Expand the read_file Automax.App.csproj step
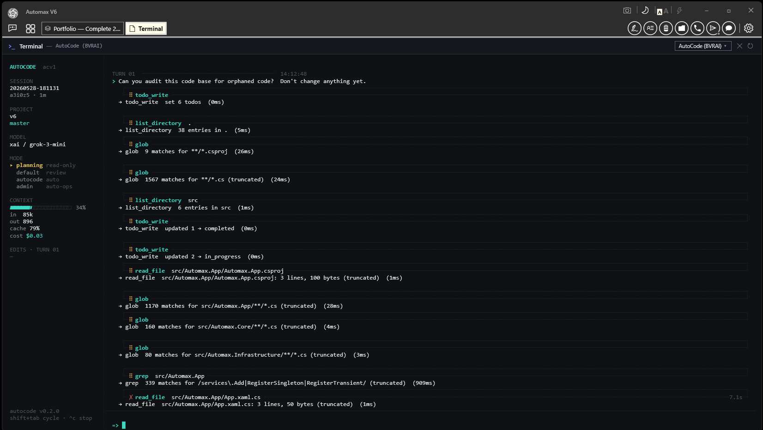 point(436,271)
